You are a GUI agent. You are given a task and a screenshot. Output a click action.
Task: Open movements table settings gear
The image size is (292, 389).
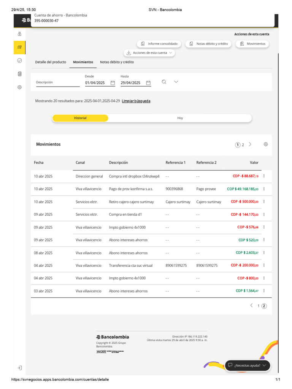tap(266, 144)
